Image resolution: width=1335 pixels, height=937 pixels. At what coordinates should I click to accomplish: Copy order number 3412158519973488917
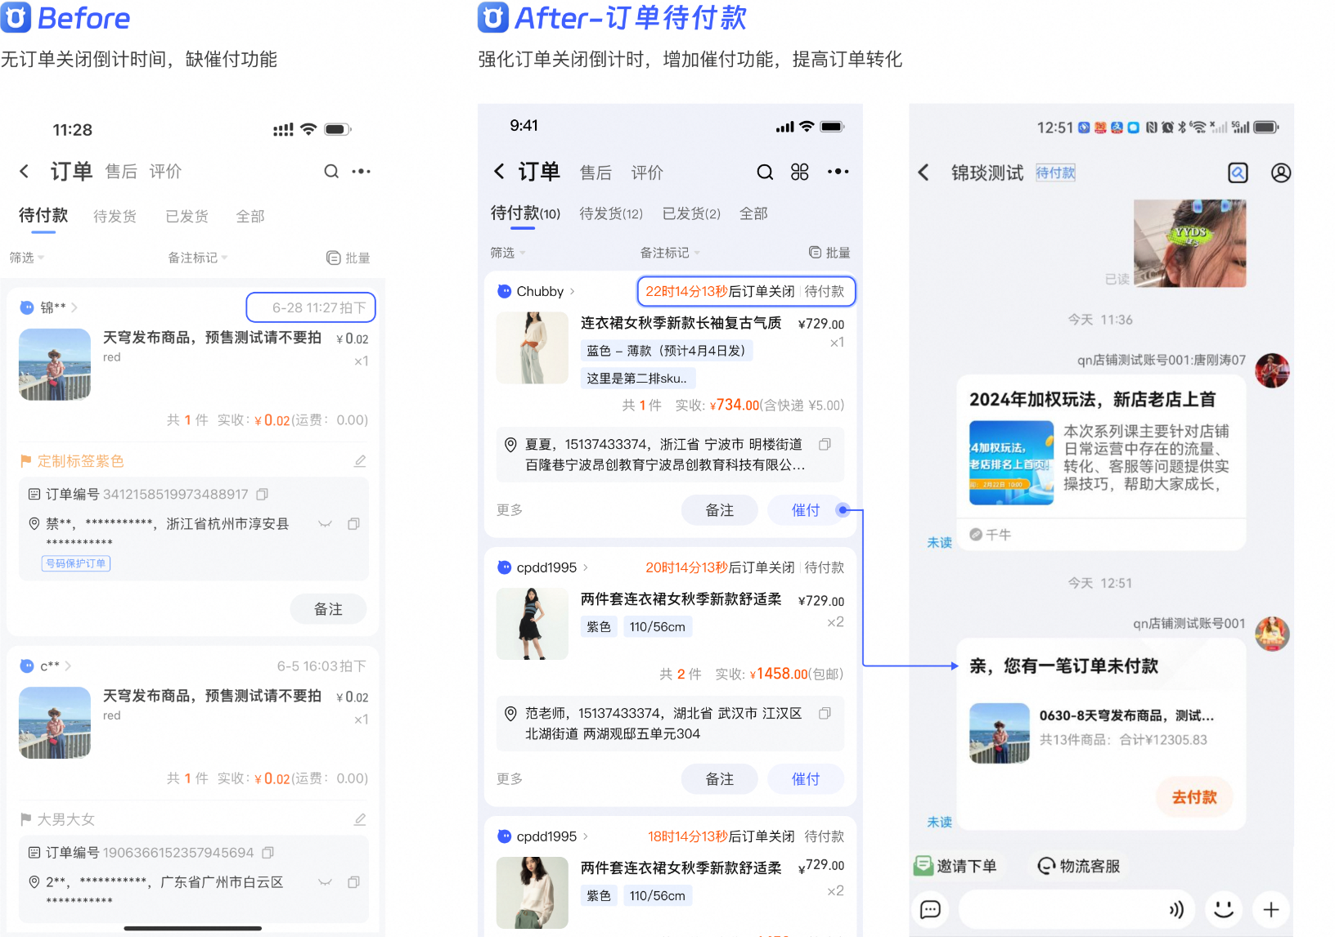[x=263, y=494]
